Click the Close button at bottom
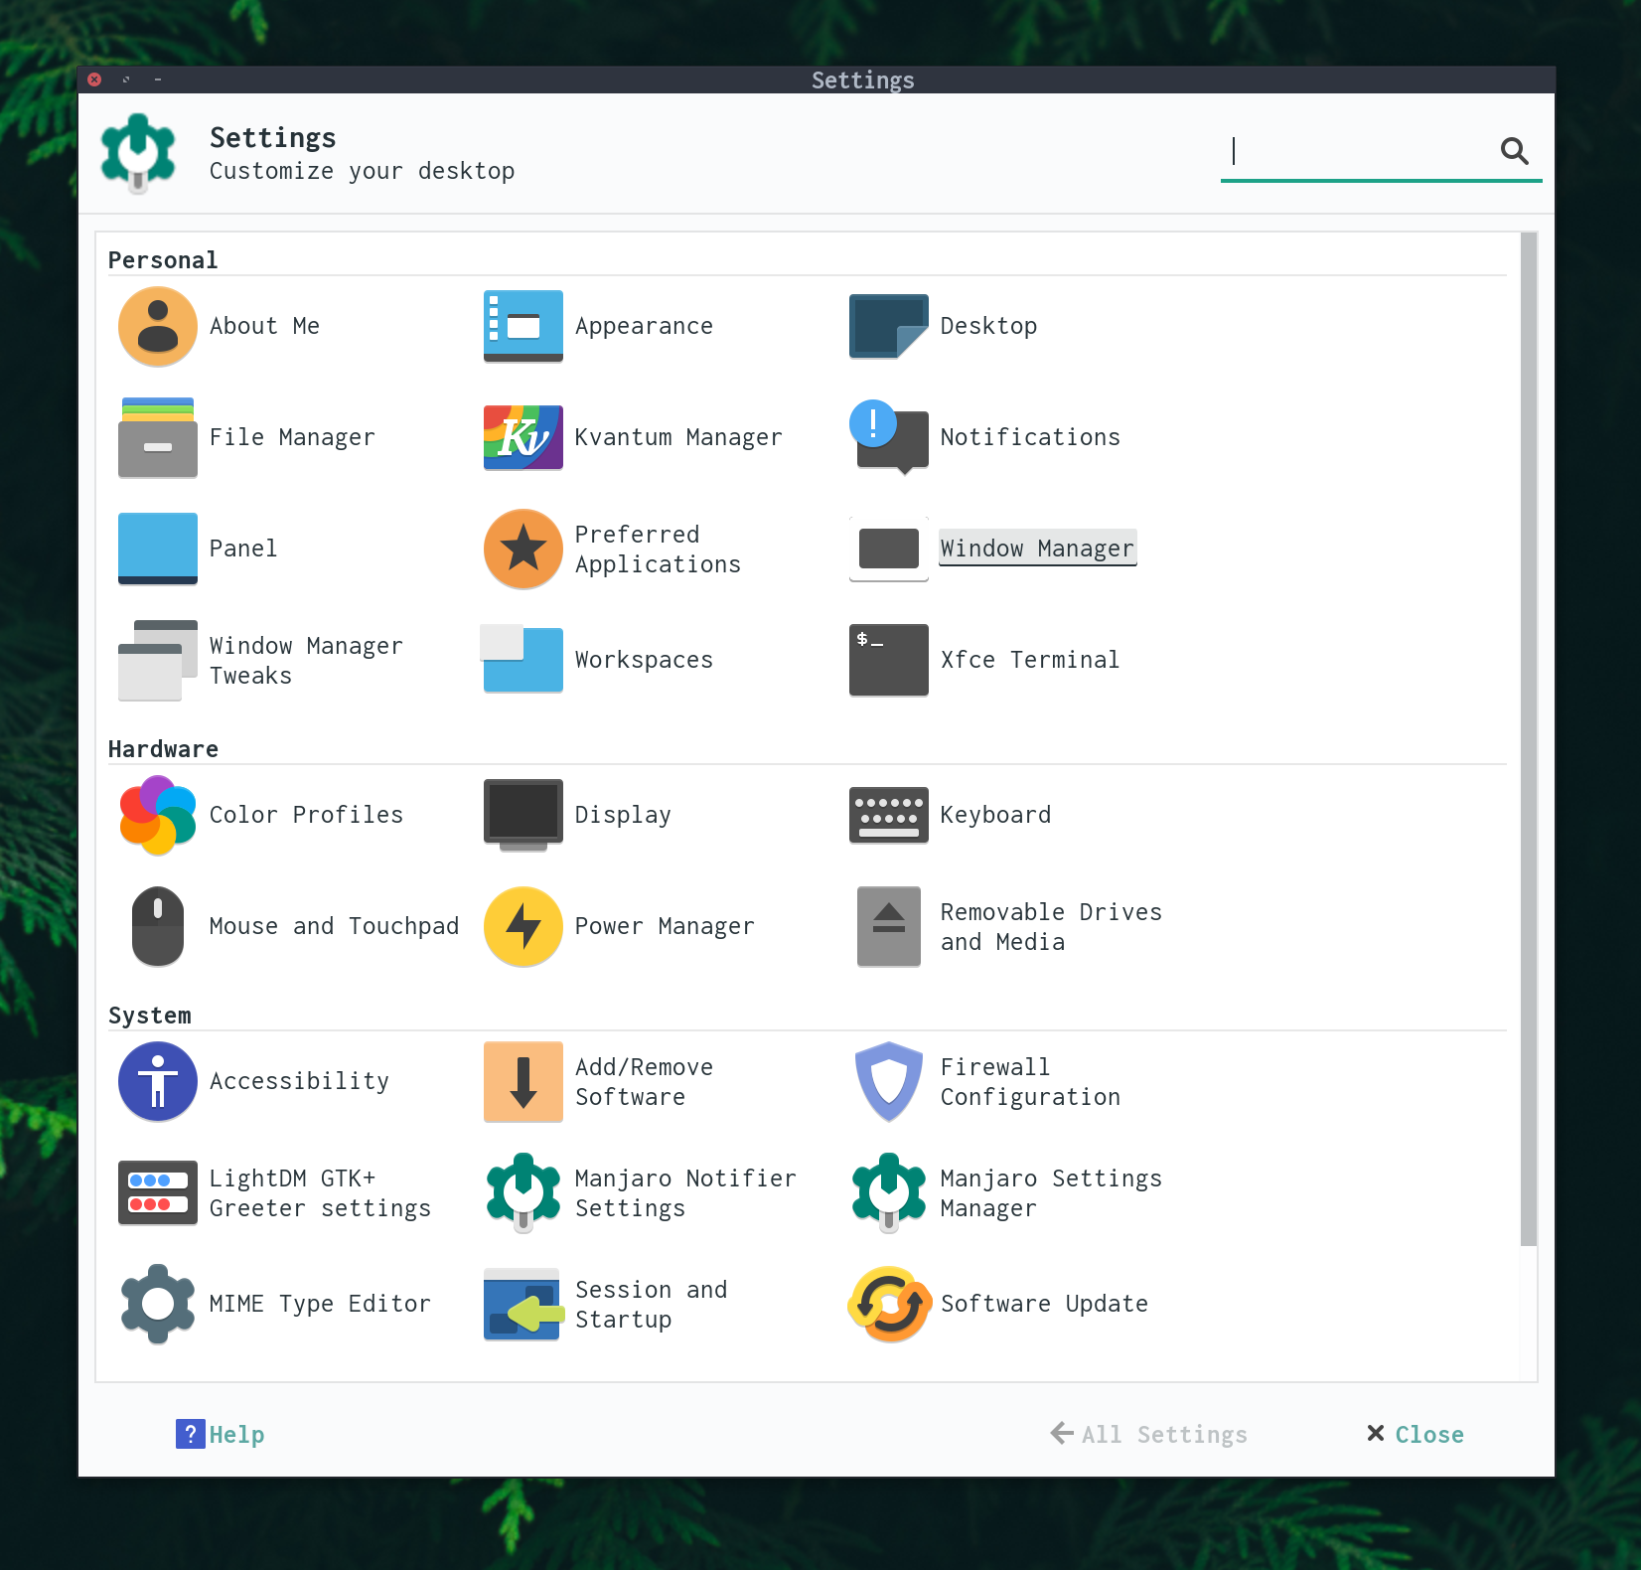Image resolution: width=1641 pixels, height=1570 pixels. point(1415,1434)
